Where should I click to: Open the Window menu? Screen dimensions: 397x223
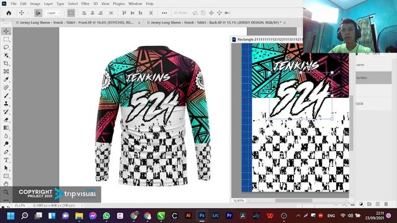[x=135, y=4]
